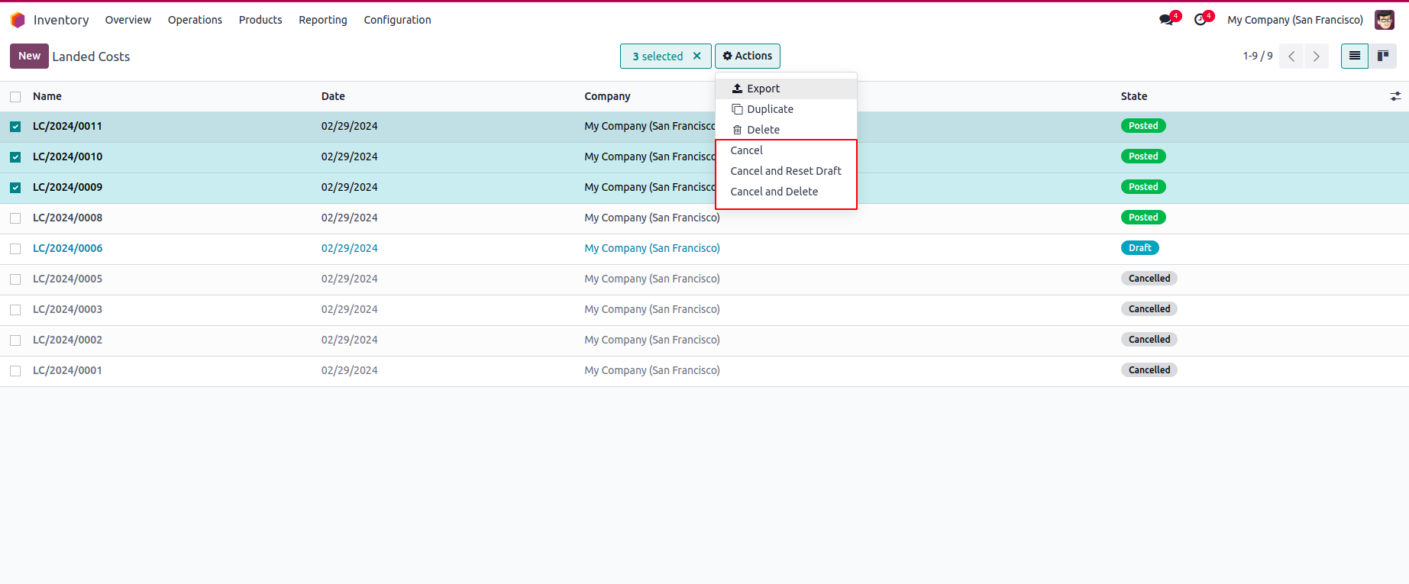1409x584 pixels.
Task: Choose Duplicate from the Actions menu
Action: [x=786, y=109]
